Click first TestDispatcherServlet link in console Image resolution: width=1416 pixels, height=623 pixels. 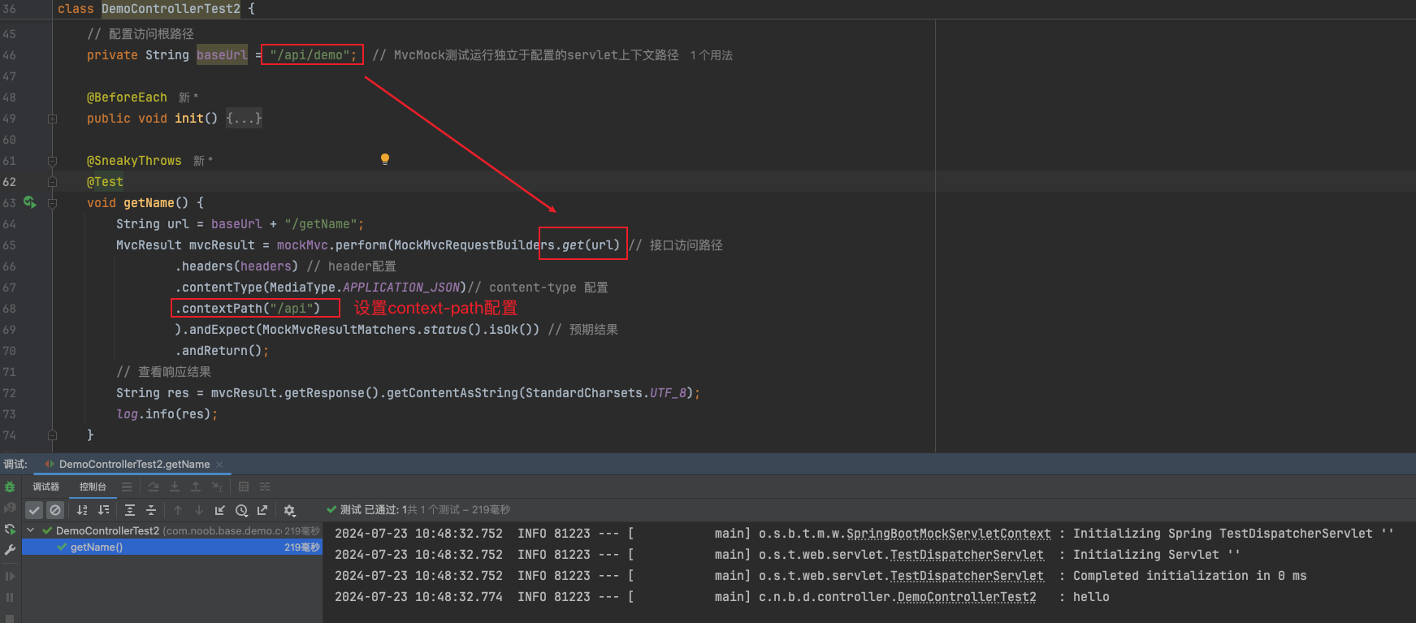967,555
